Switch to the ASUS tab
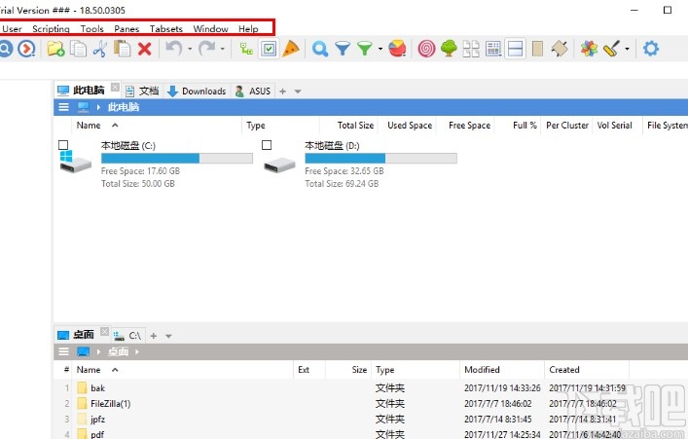The height and width of the screenshot is (439, 688). 253,91
